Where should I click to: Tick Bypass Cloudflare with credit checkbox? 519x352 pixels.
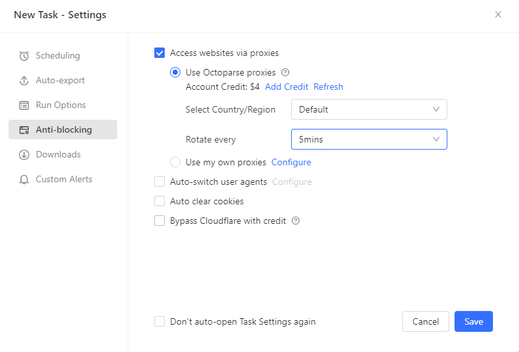point(160,221)
